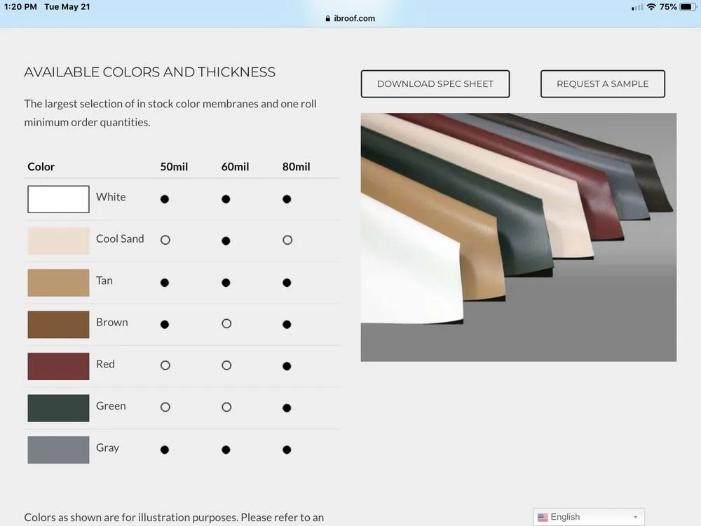Click the 80mil column header
Image resolution: width=701 pixels, height=526 pixels.
(x=296, y=167)
